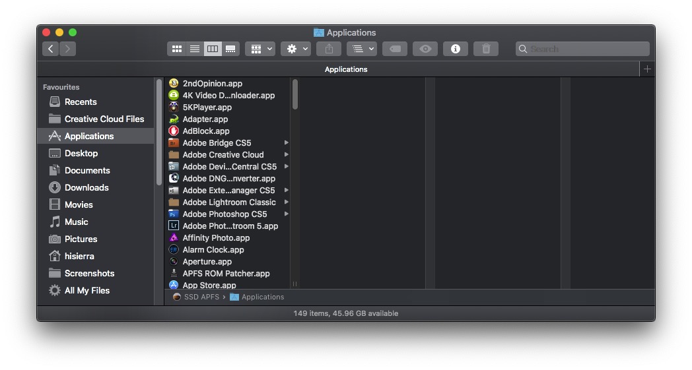
Task: Click the hisierra home folder icon
Action: 55,256
